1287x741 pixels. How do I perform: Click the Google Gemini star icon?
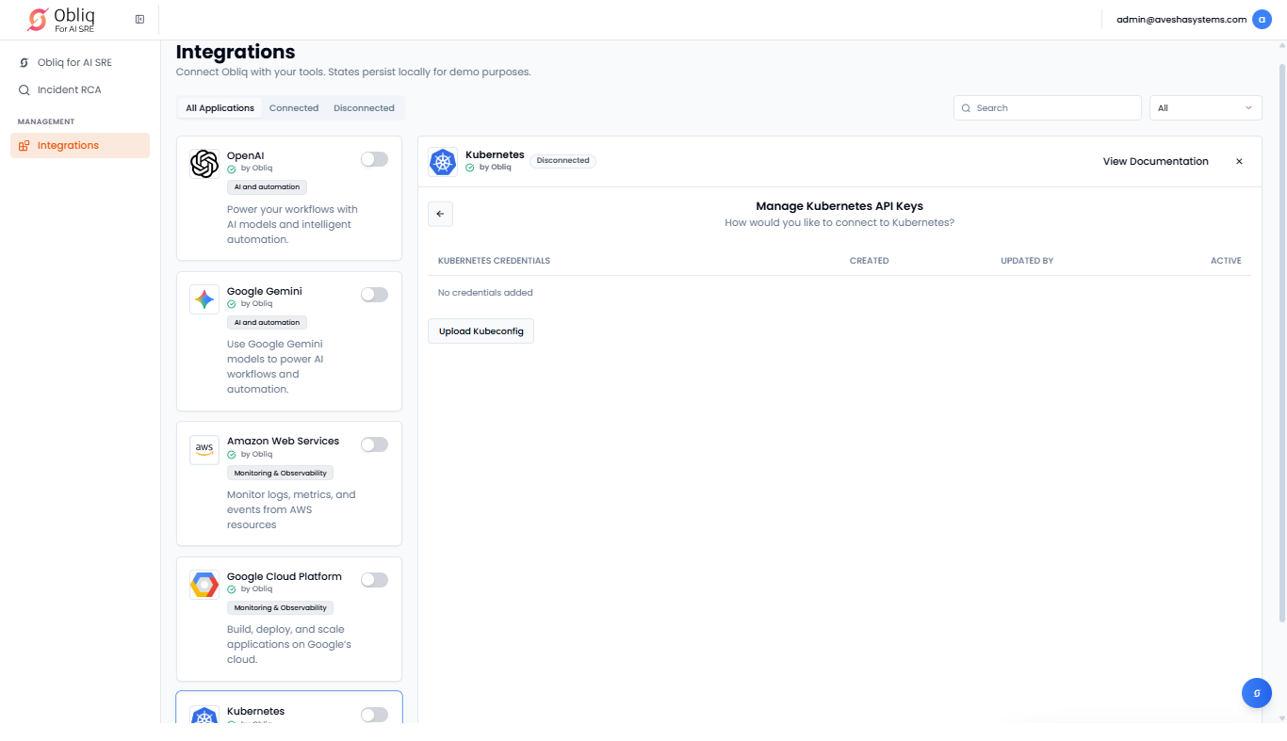[204, 299]
